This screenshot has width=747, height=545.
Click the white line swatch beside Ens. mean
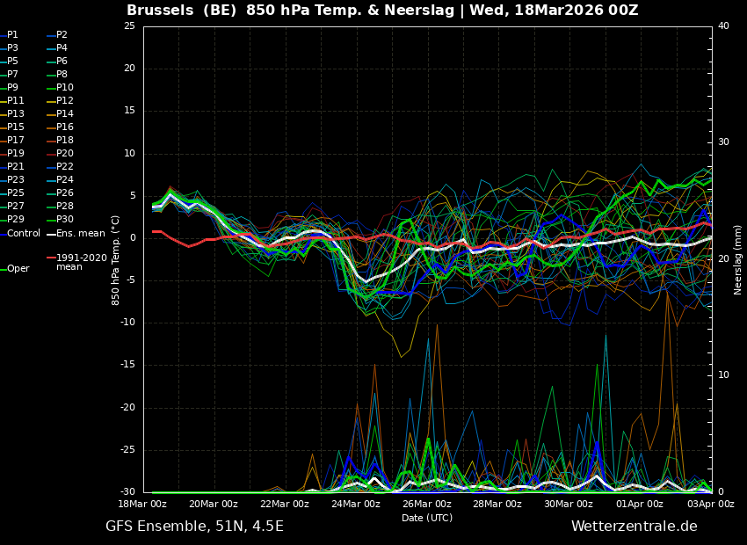pyautogui.click(x=51, y=234)
